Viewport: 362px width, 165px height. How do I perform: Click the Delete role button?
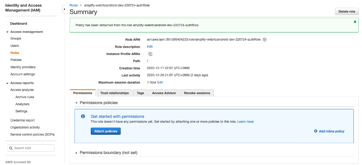pyautogui.click(x=347, y=11)
